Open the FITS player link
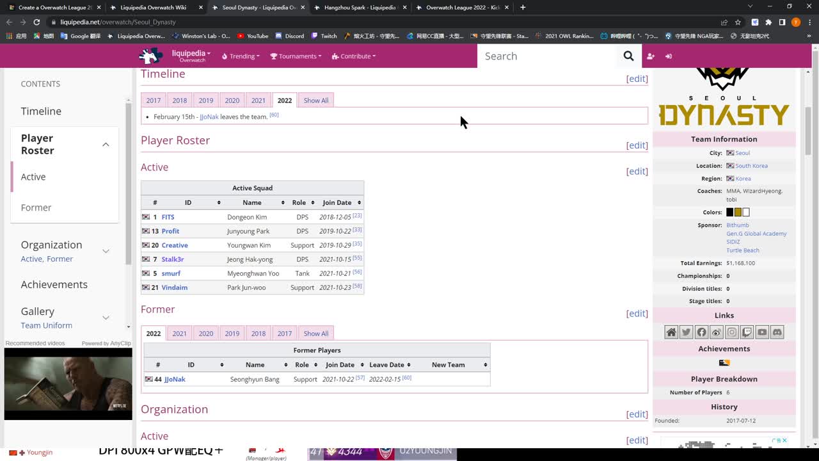 [x=168, y=217]
